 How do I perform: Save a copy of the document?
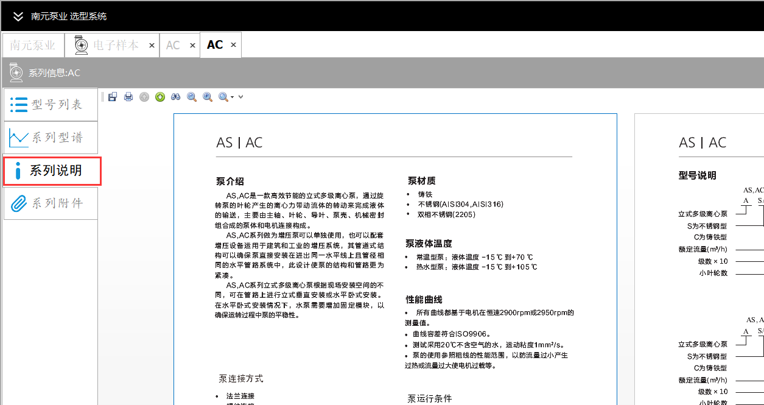[113, 97]
